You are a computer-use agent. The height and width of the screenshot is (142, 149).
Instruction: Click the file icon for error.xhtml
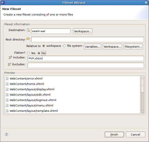pos(7,78)
